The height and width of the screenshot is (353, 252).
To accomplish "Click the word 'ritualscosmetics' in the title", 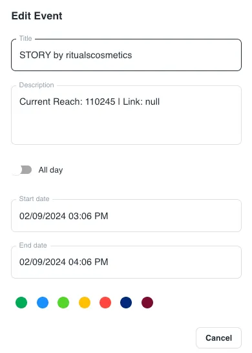I will tap(99, 55).
